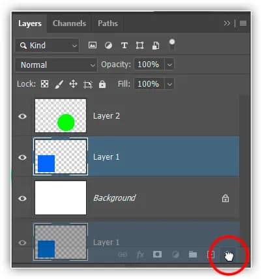262x279 pixels.
Task: Hide the Background layer eye icon
Action: (22, 198)
